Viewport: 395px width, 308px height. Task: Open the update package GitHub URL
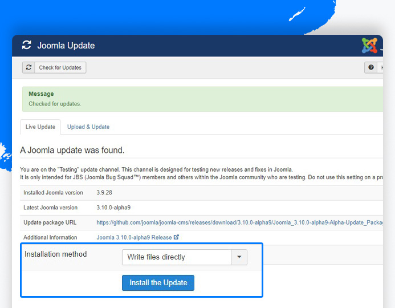click(x=239, y=222)
